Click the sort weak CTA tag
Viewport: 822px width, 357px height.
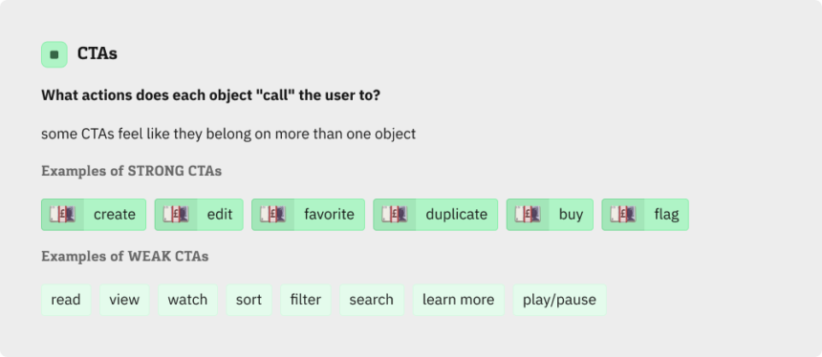(249, 300)
